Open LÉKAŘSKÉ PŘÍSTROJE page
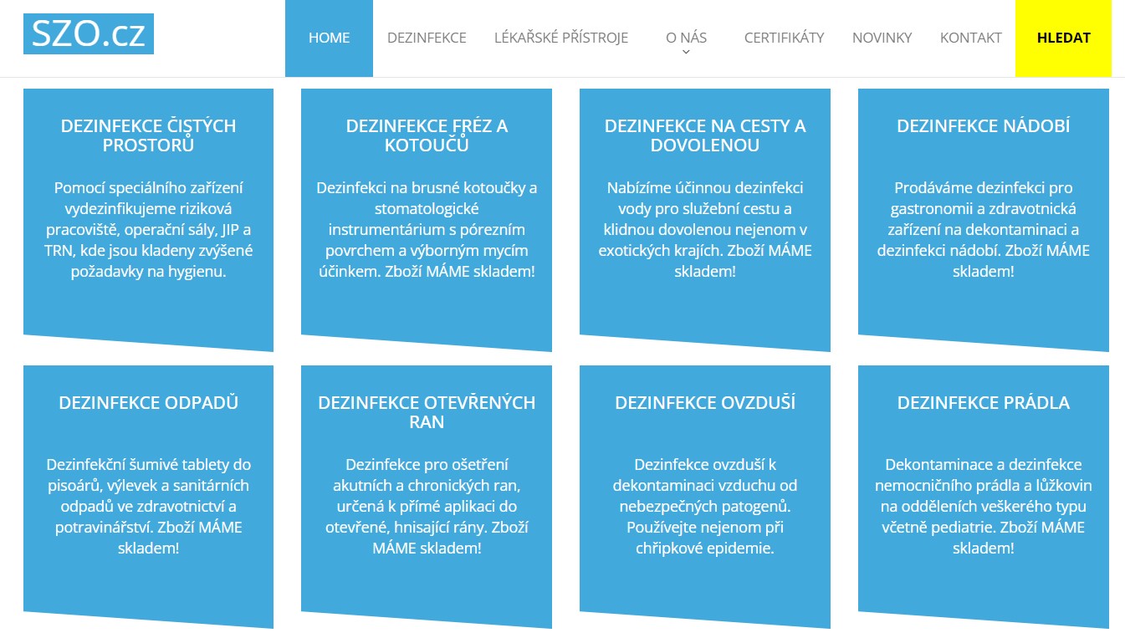Image resolution: width=1125 pixels, height=638 pixels. tap(561, 38)
